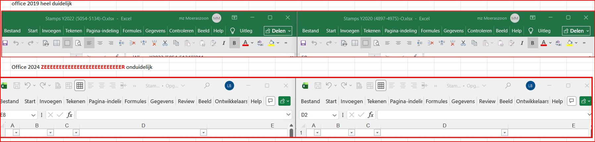Open column B filter in window with cell D2

click(x=352, y=133)
